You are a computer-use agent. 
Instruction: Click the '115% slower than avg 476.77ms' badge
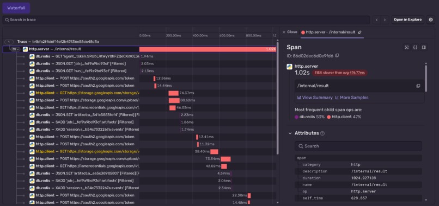pyautogui.click(x=340, y=73)
